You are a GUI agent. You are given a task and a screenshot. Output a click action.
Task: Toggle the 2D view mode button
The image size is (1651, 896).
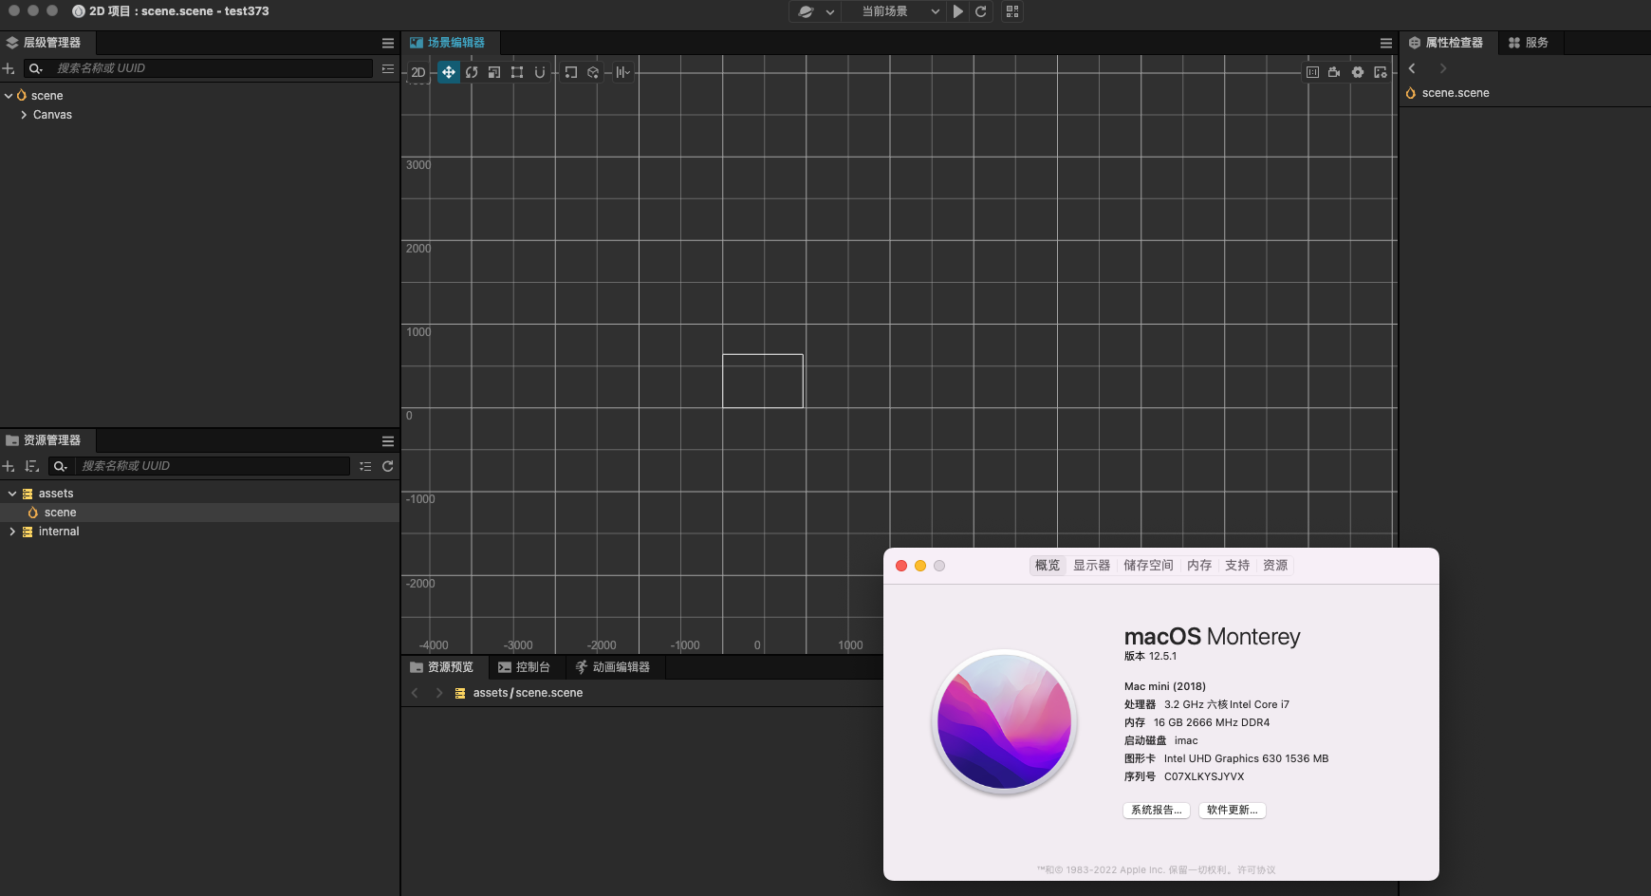(418, 72)
